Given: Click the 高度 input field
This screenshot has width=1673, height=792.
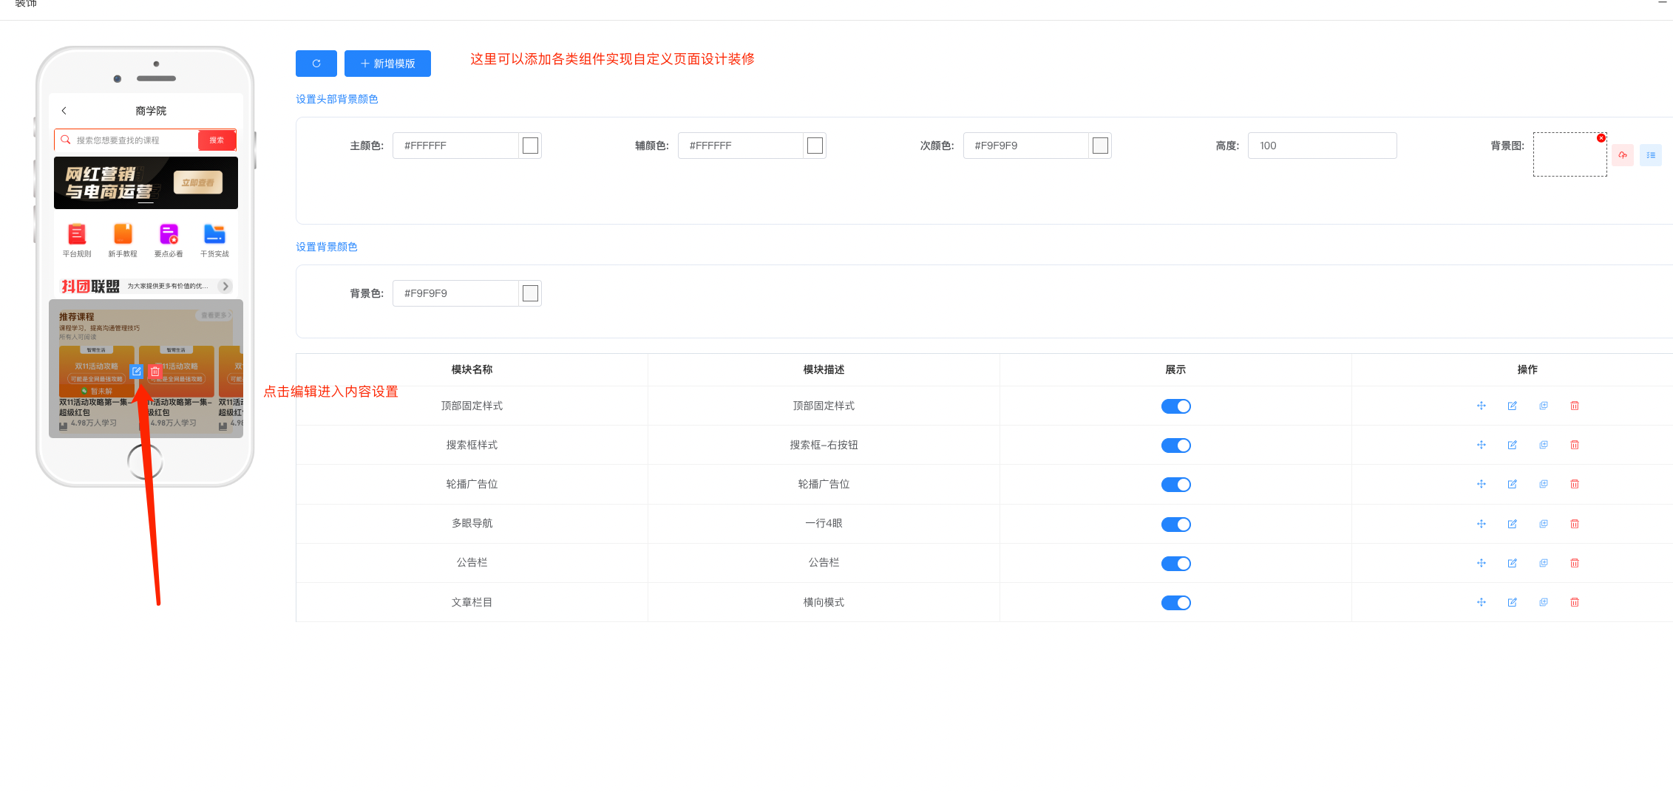Looking at the screenshot, I should (1323, 146).
